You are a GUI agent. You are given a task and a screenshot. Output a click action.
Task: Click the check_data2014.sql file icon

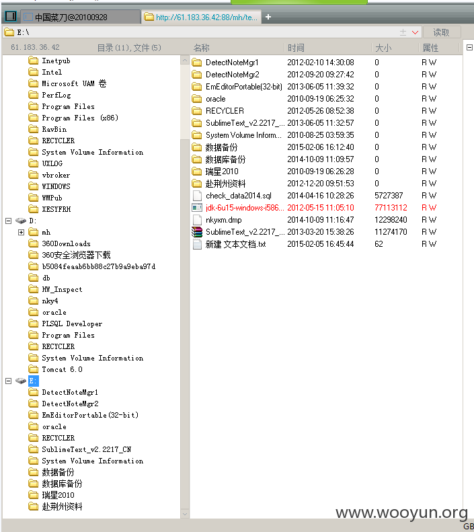click(x=197, y=196)
